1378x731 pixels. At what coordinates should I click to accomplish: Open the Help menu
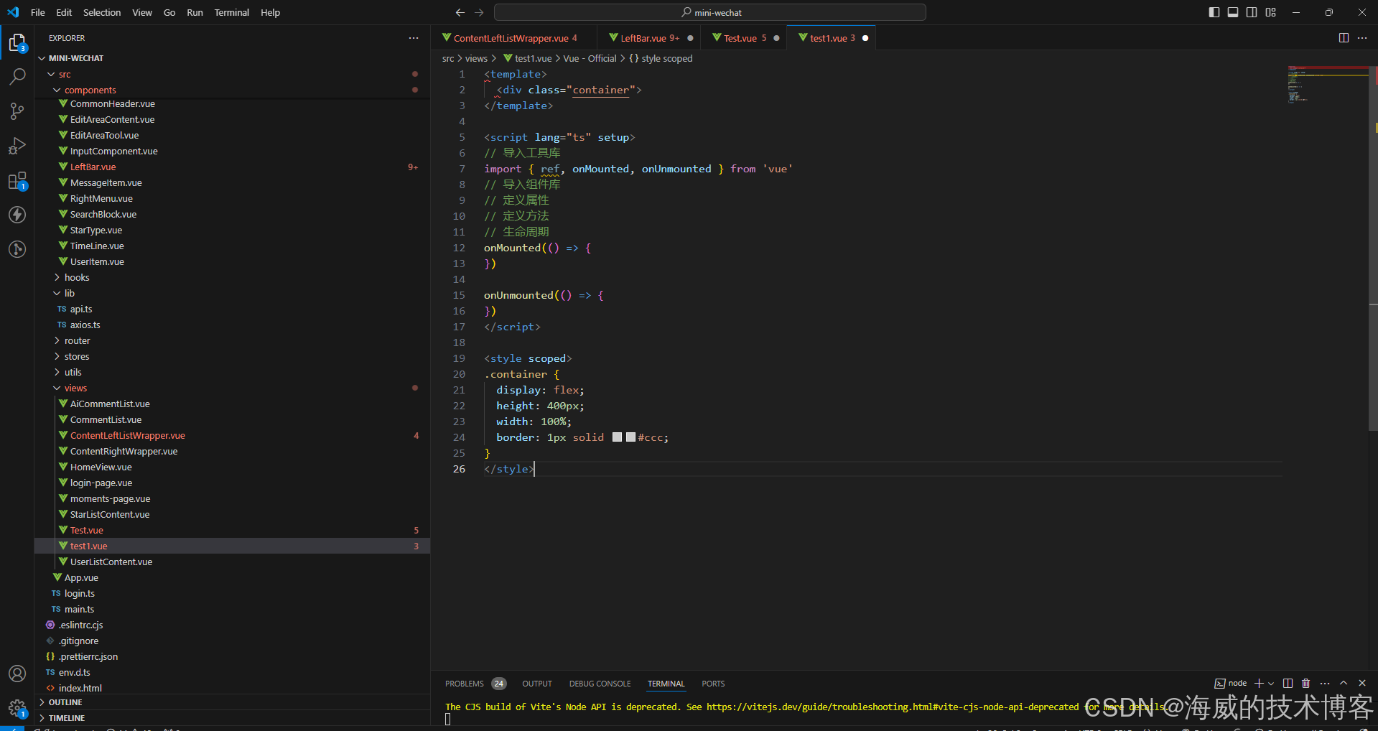click(270, 12)
